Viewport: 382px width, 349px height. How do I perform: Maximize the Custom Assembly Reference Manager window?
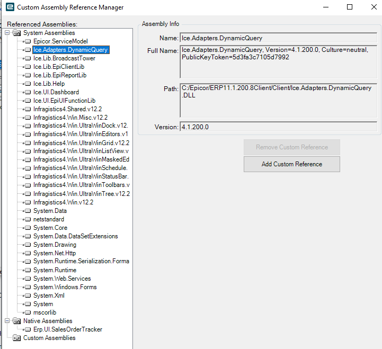pyautogui.click(x=350, y=7)
